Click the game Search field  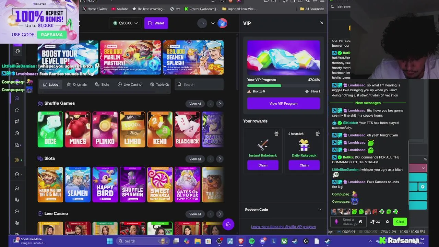click(x=199, y=84)
